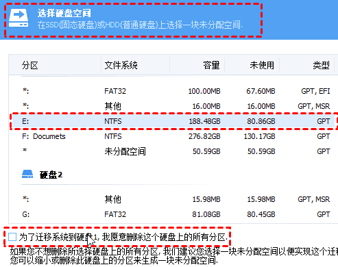
Task: Click the 276.82GB capacity cell
Action: tap(204, 136)
